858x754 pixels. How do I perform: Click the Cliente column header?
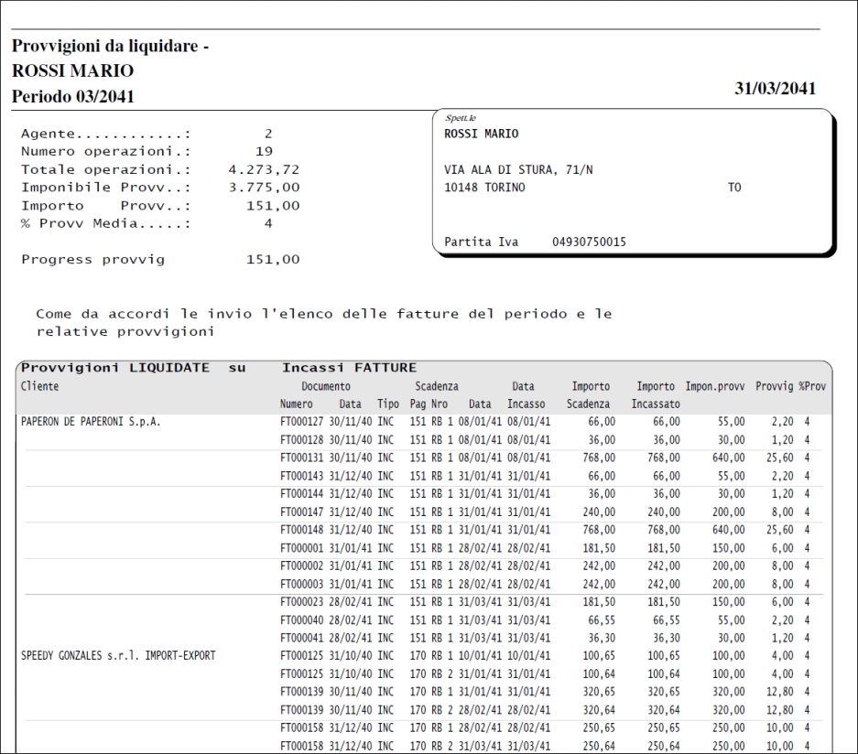pos(39,386)
